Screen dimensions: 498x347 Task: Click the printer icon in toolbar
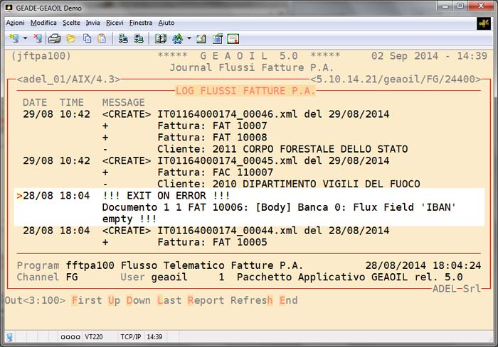click(54, 38)
